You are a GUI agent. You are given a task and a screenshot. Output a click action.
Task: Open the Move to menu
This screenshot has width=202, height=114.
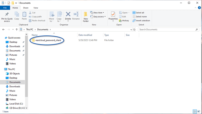coord(52,17)
